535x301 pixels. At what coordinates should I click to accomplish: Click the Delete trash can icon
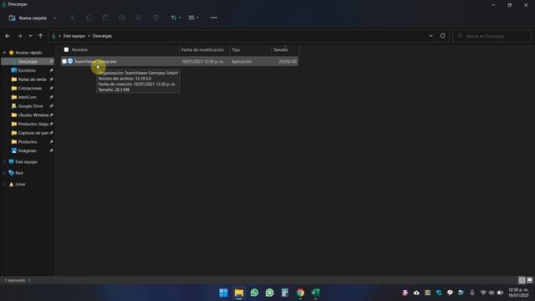click(155, 18)
